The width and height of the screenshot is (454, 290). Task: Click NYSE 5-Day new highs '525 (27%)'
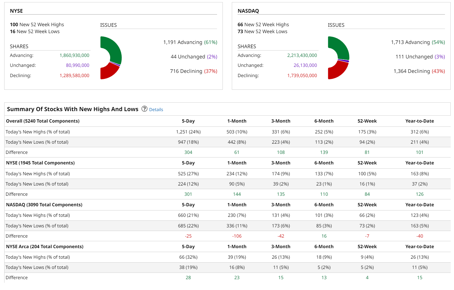pyautogui.click(x=188, y=174)
